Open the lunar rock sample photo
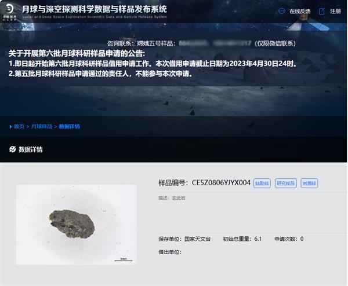 tap(77, 225)
